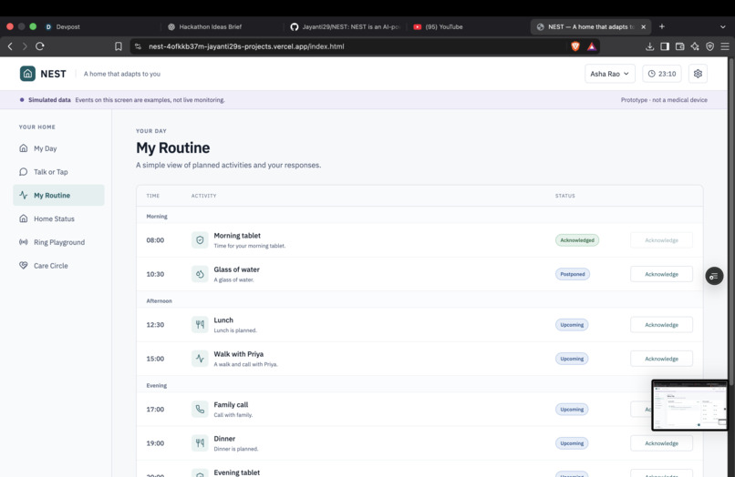Click the picture-in-picture preview thumbnail
Image resolution: width=735 pixels, height=477 pixels.
(x=689, y=405)
